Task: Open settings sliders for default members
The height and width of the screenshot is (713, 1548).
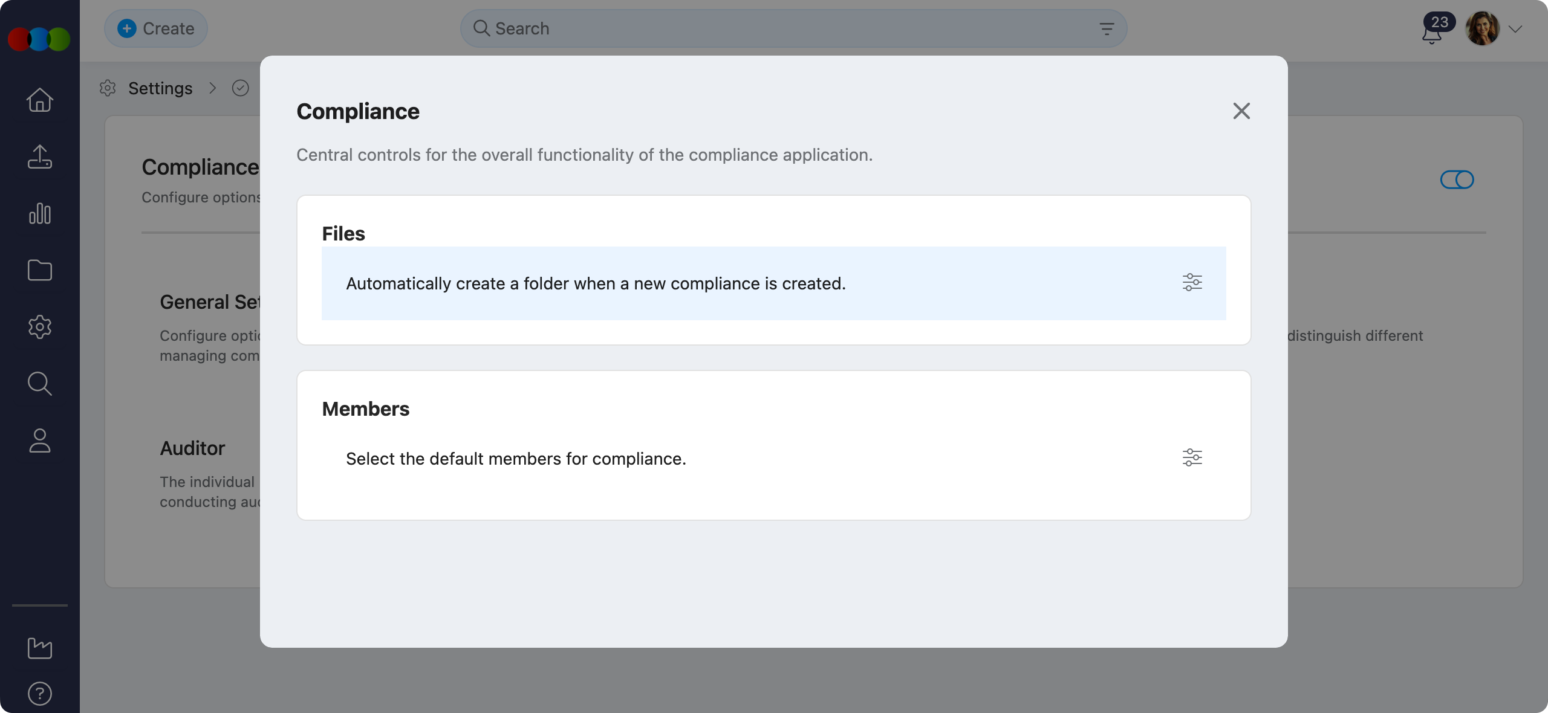Action: [1192, 458]
